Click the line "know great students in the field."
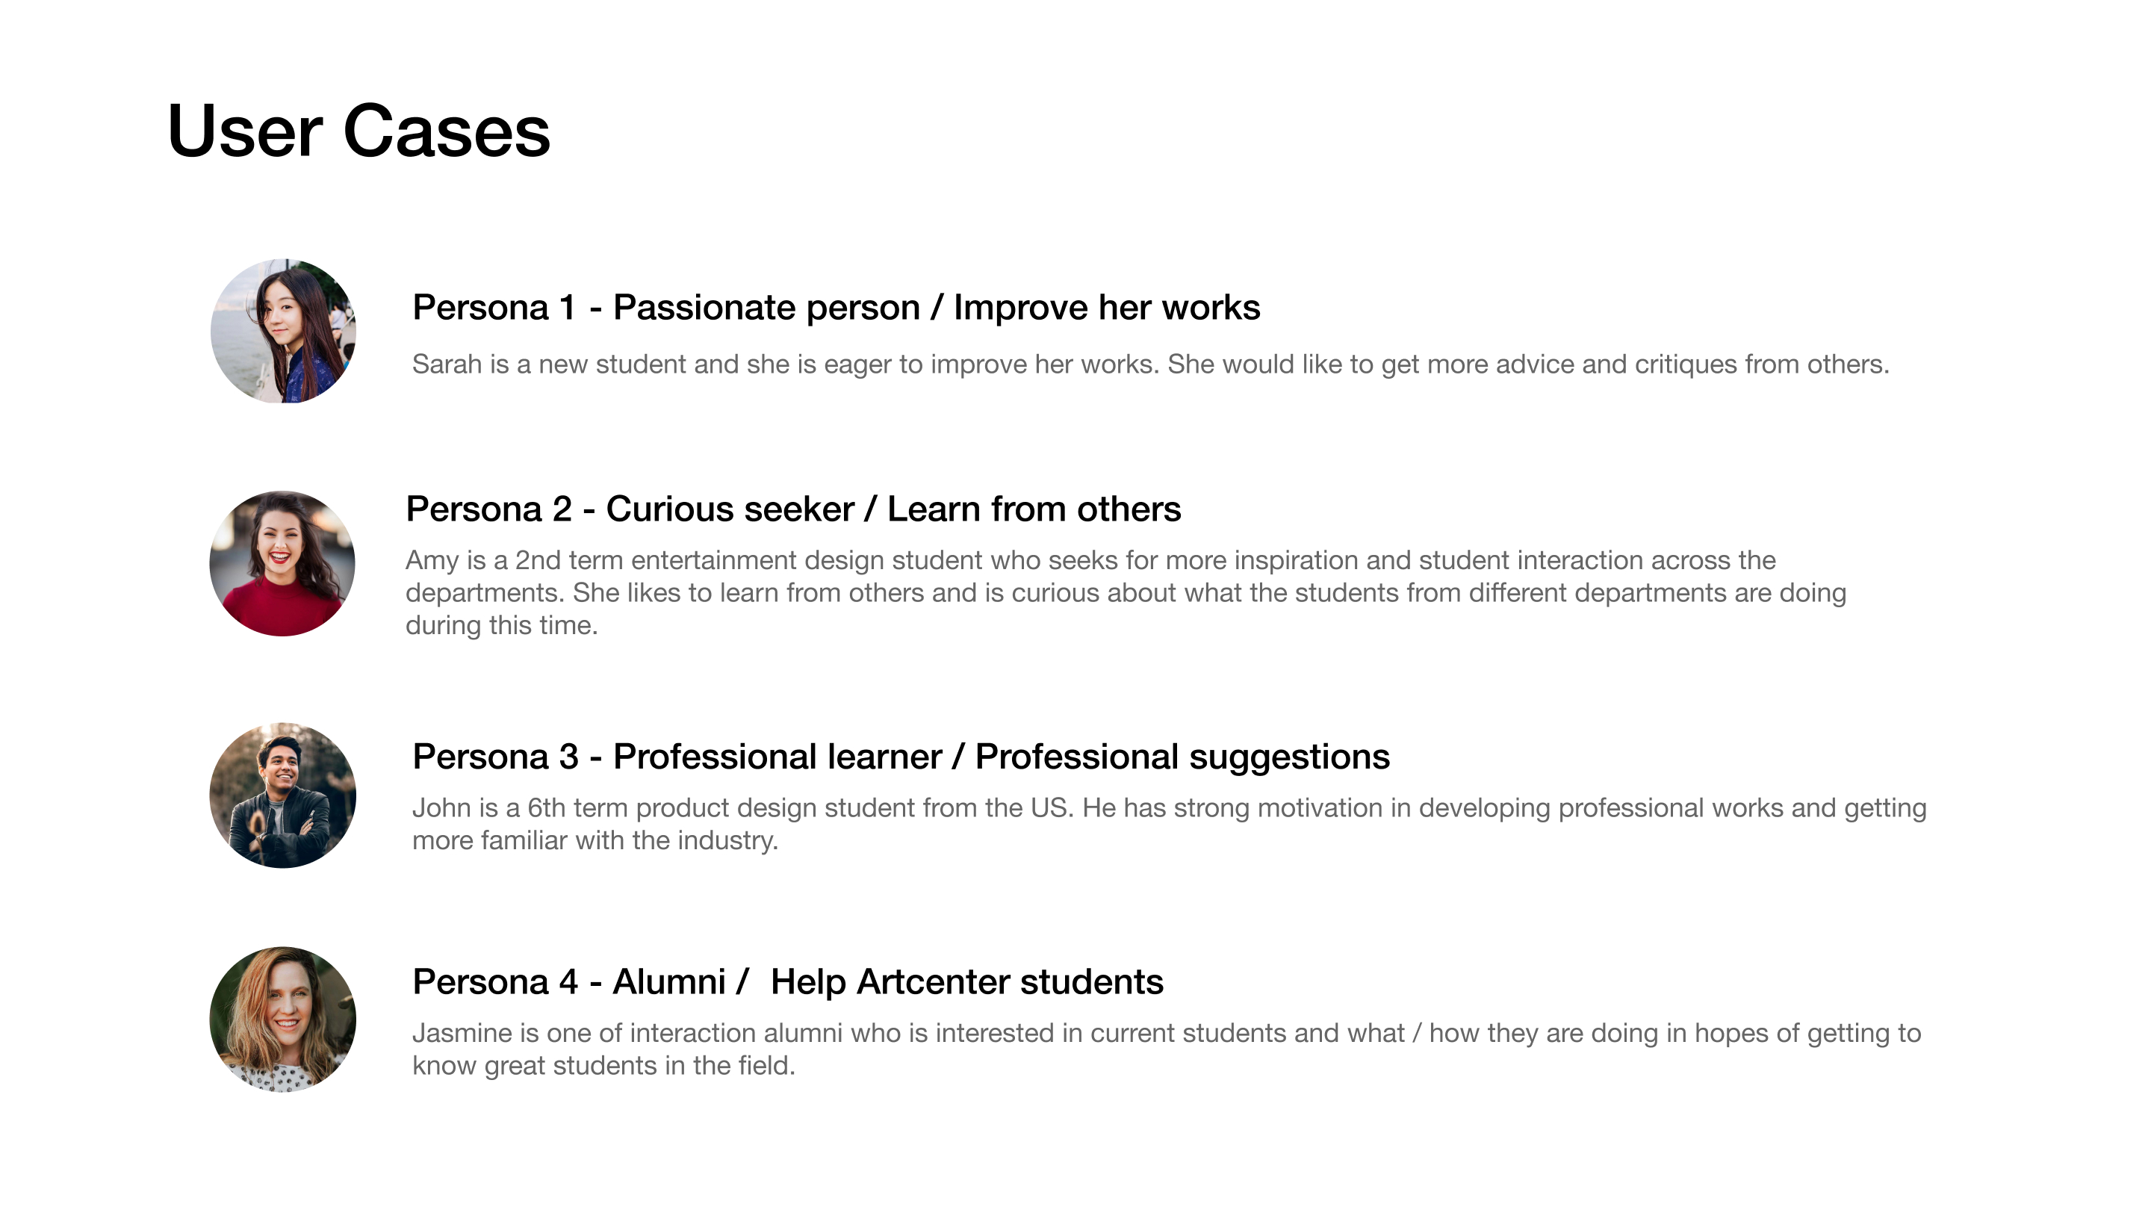 point(603,1066)
